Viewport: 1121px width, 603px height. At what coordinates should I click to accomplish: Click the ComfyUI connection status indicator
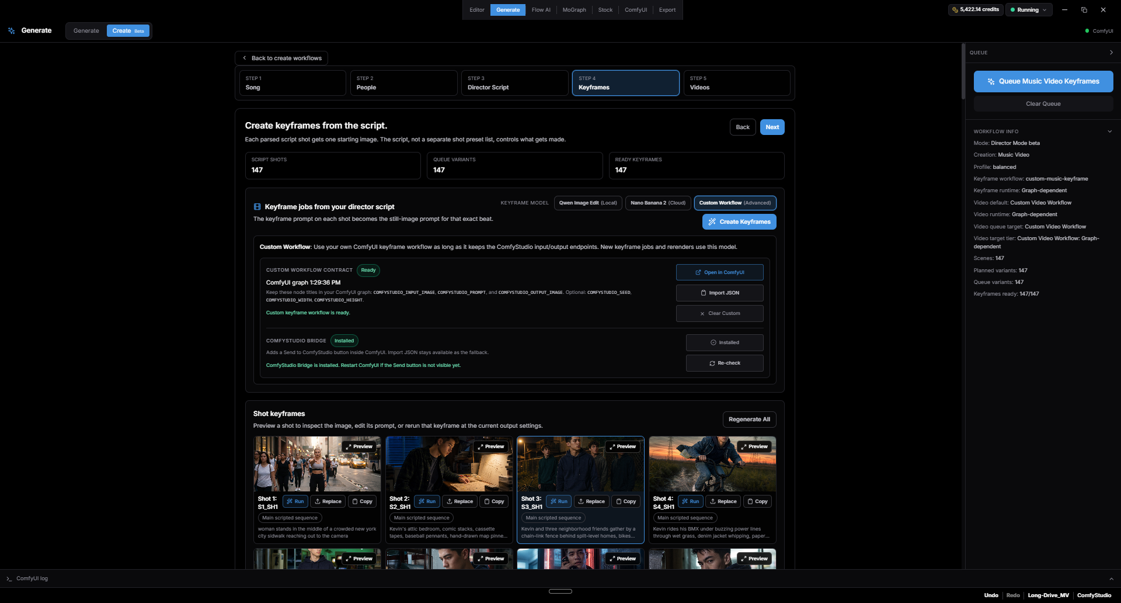[1099, 31]
